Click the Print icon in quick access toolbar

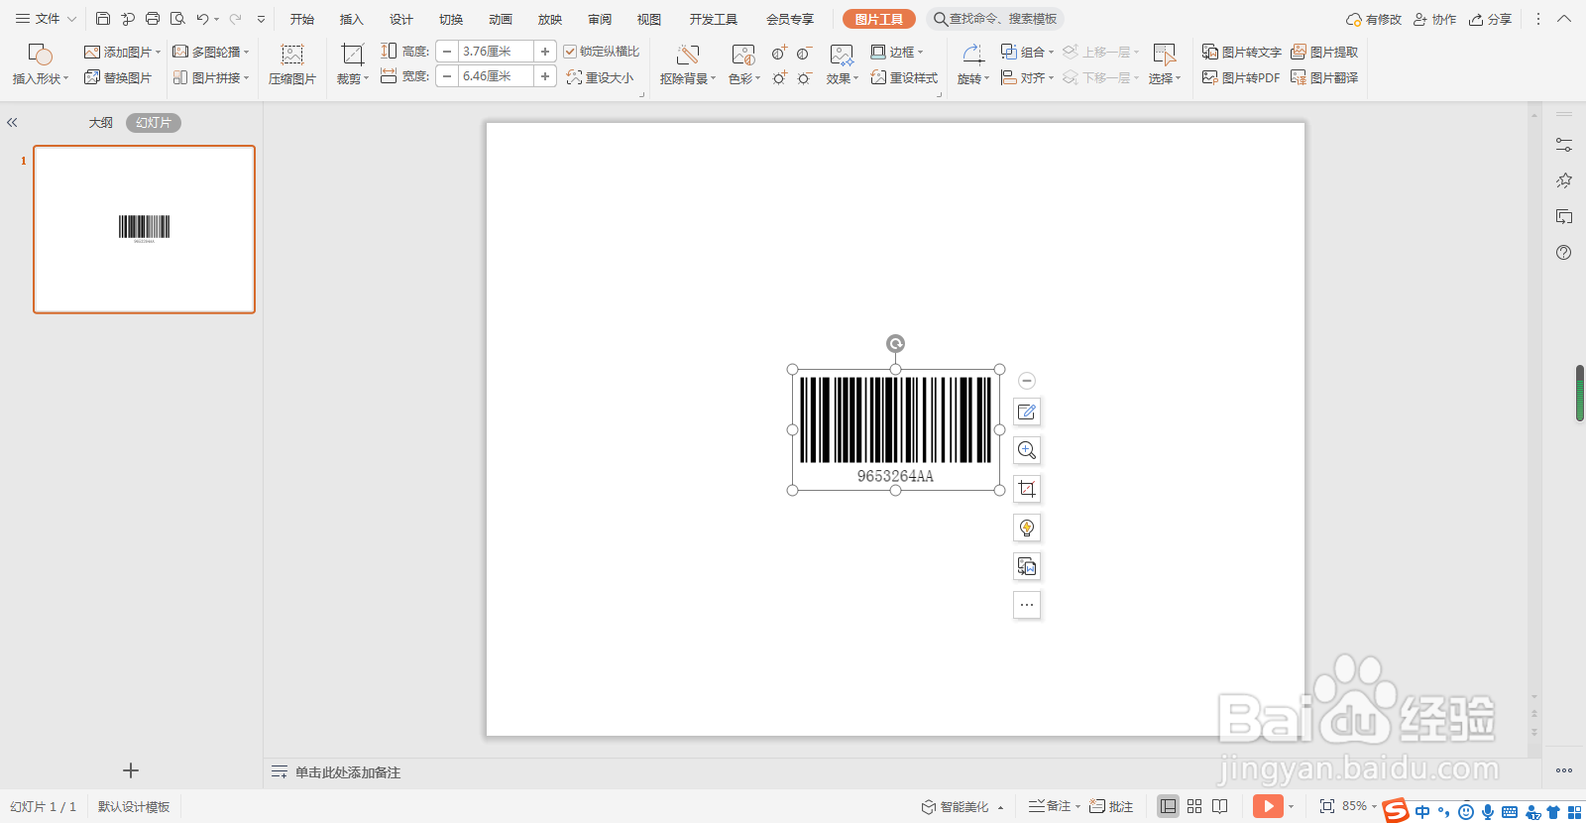(153, 19)
